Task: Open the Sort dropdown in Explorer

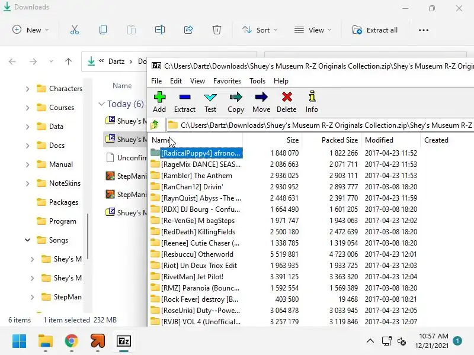Action: click(x=260, y=30)
